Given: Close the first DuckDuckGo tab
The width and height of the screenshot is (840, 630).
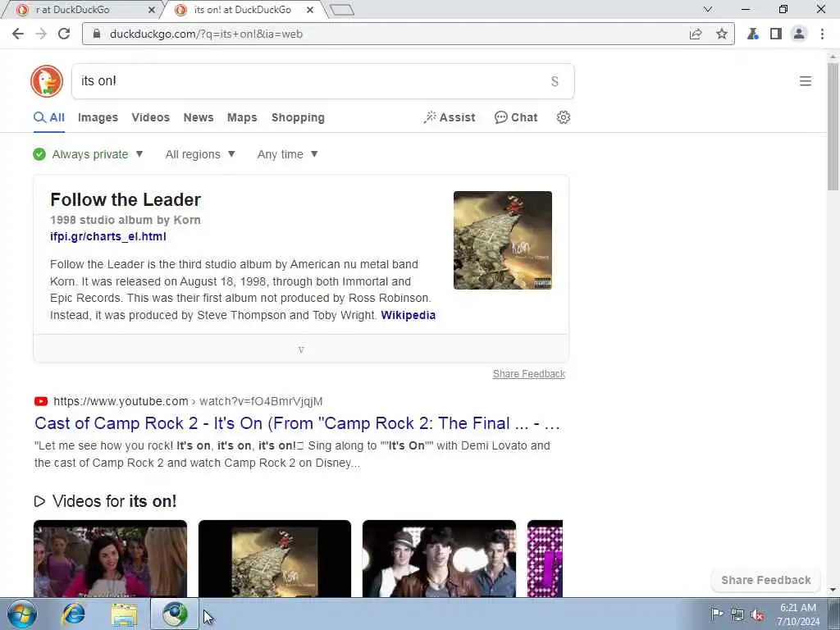Looking at the screenshot, I should [x=152, y=10].
